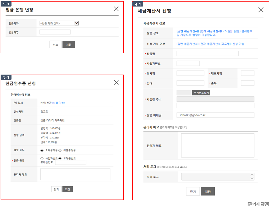Viewport: 270px width, 207px height.
Task: Close the 입금 은행 변경 dialog
Action: click(116, 9)
